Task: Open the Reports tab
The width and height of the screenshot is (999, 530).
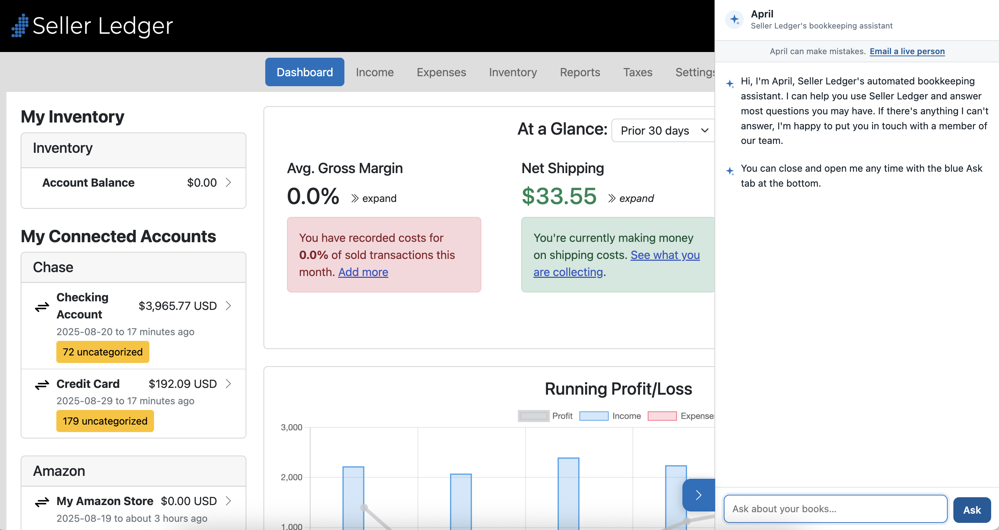Action: click(580, 72)
